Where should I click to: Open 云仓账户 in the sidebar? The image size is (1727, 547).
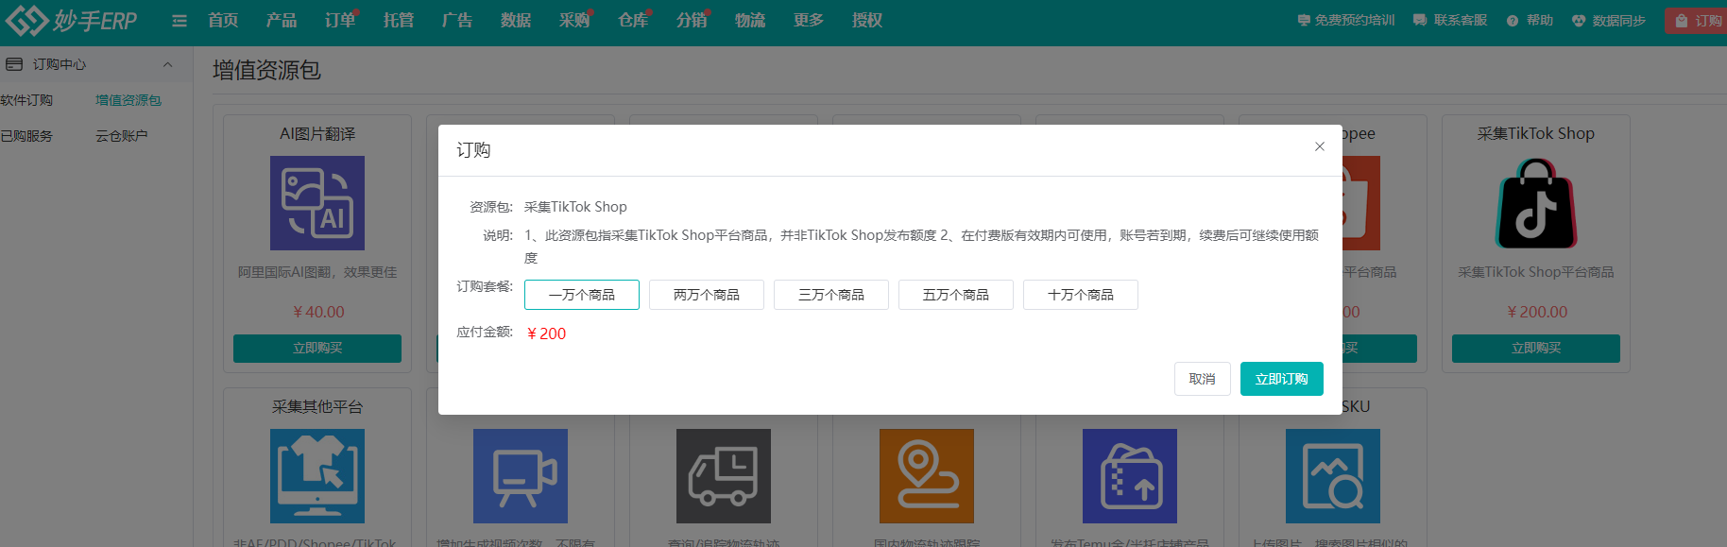click(122, 136)
